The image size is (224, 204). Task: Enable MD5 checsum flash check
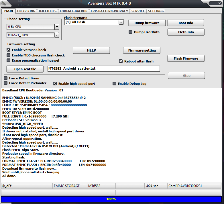tap(9, 55)
